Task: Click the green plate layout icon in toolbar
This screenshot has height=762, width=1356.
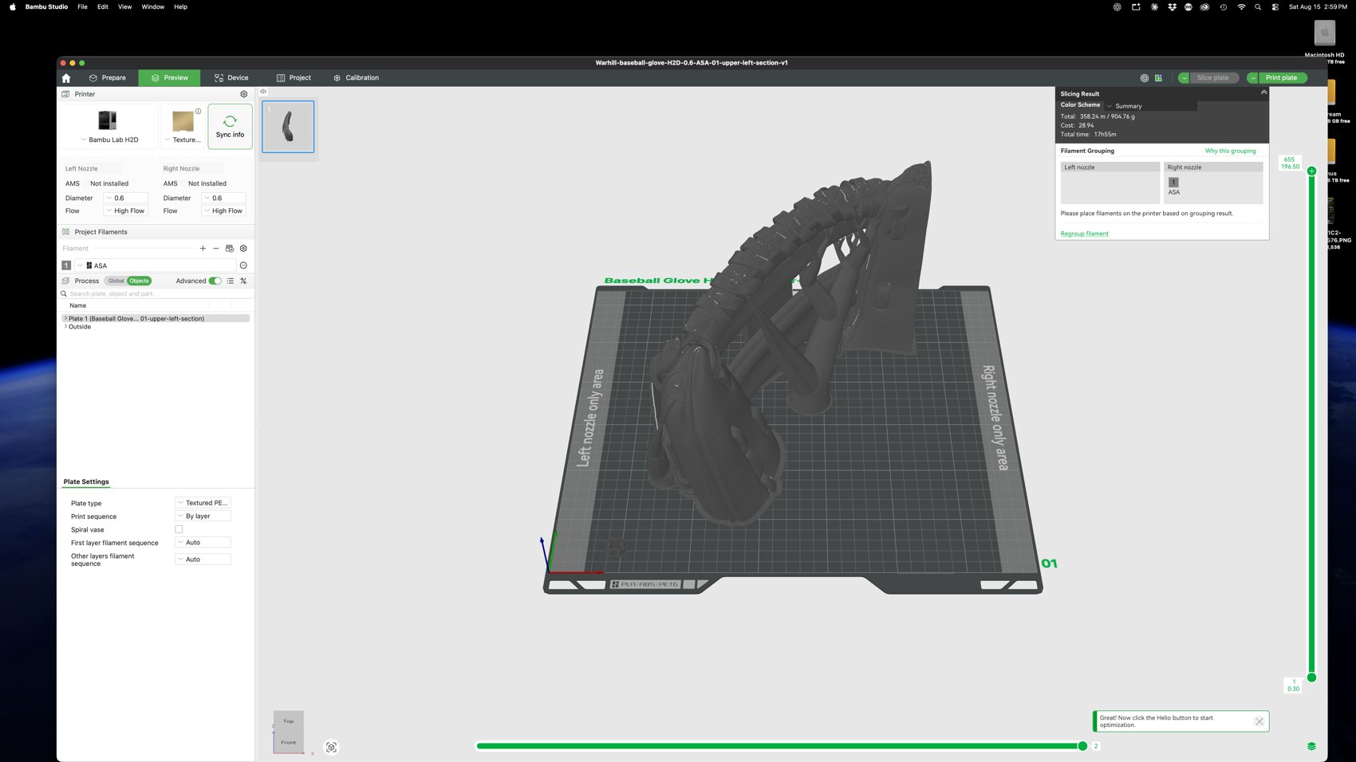Action: [1158, 78]
